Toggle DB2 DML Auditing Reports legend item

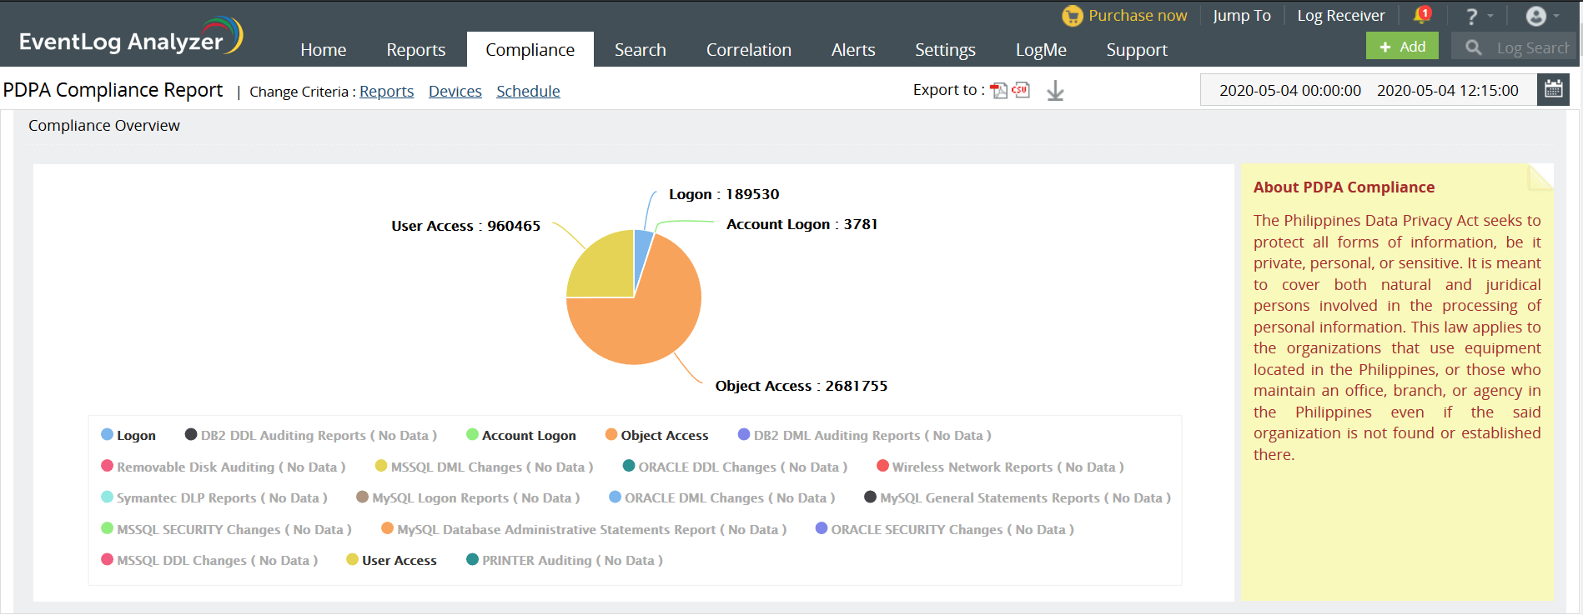tap(865, 435)
